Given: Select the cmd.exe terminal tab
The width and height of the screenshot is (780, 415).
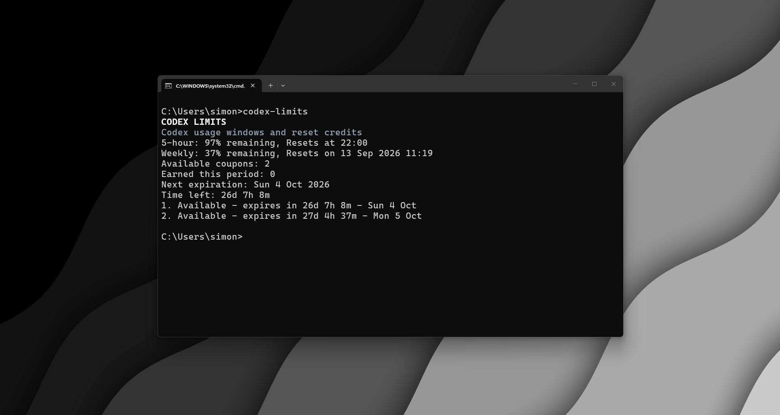Looking at the screenshot, I should (x=211, y=86).
